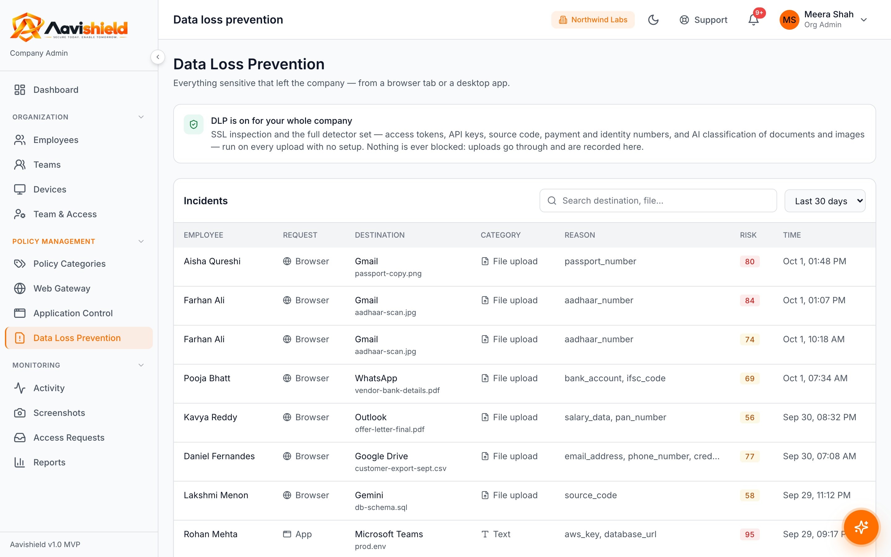Click the Aavishield logo
This screenshot has width=891, height=557.
coord(68,27)
